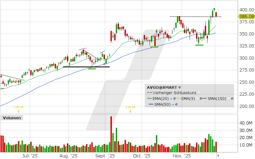
Task: Click the highlighted 386.08 price label
Action: point(246,16)
